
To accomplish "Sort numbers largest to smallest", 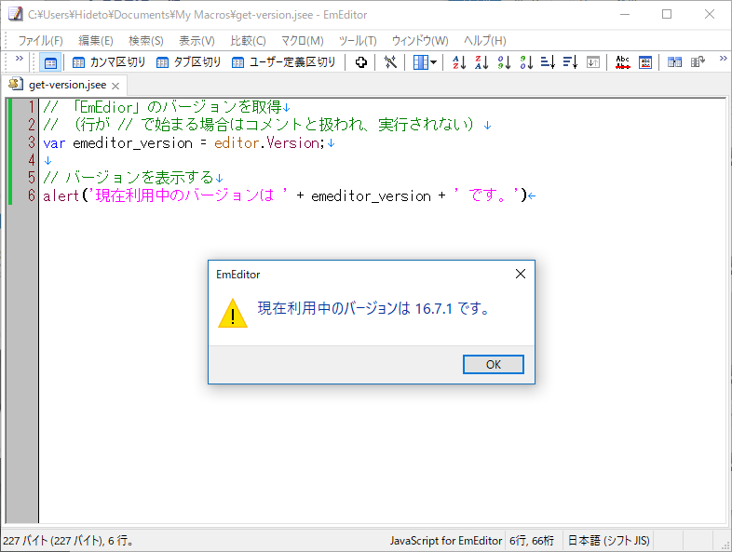I will (x=526, y=62).
